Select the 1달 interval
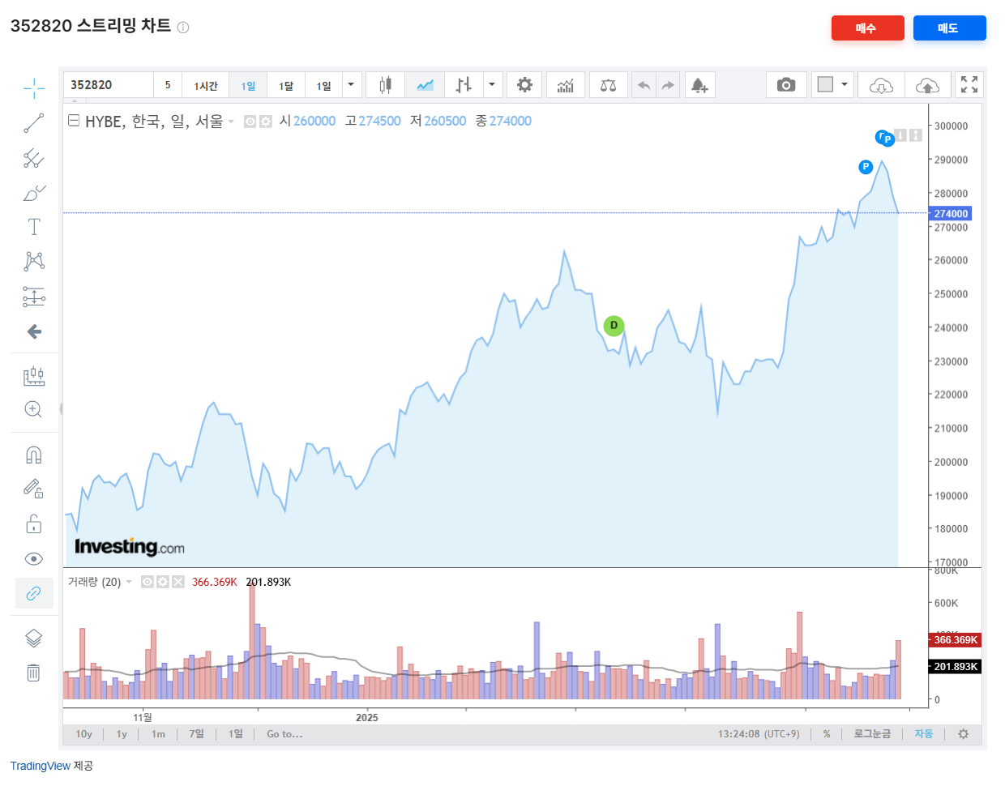The image size is (1005, 786). [x=286, y=85]
